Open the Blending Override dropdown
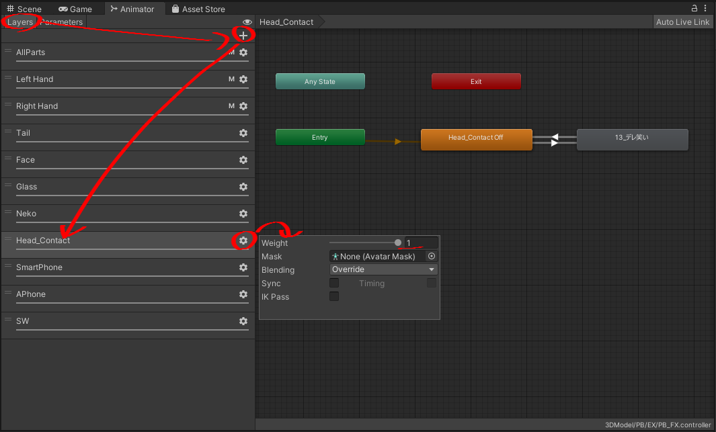Viewport: 716px width, 432px height. coord(383,270)
